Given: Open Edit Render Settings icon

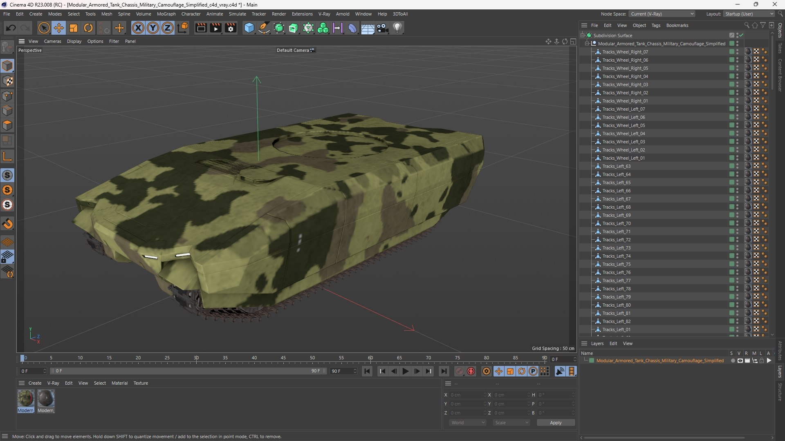Looking at the screenshot, I should [231, 28].
